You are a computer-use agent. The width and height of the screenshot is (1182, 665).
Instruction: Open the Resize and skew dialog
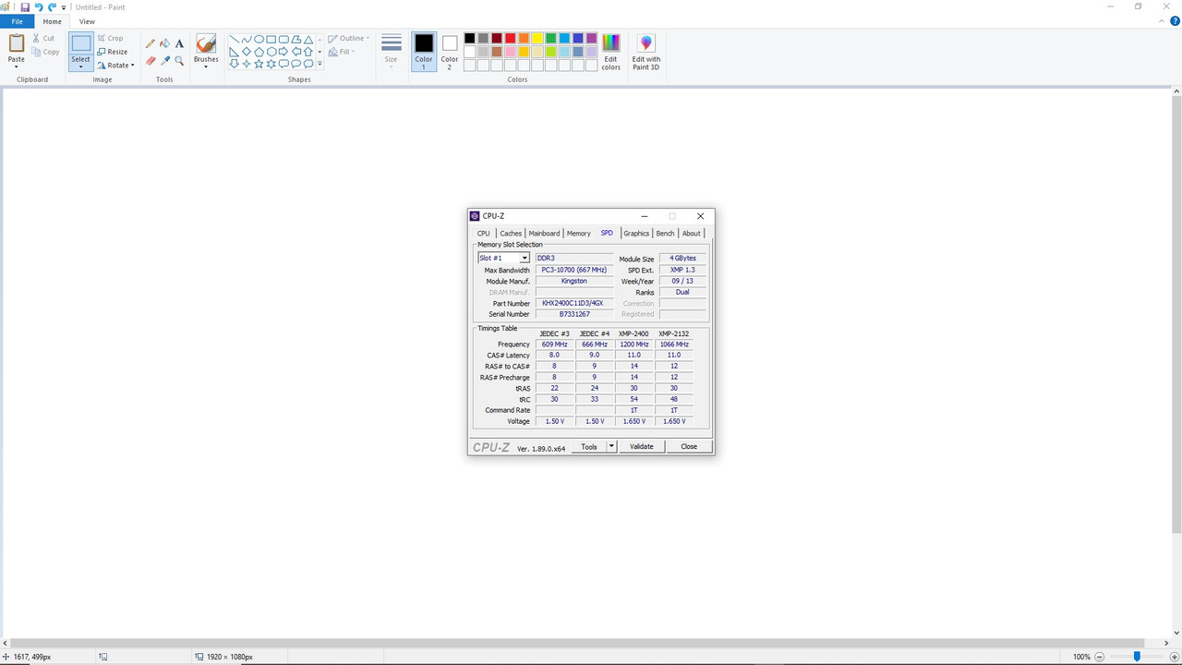pos(112,52)
